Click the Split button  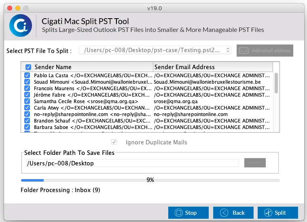[x=278, y=213]
